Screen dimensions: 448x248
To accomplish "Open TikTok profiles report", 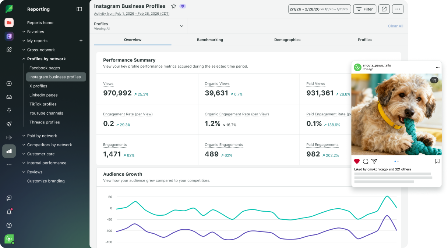I will pyautogui.click(x=43, y=104).
